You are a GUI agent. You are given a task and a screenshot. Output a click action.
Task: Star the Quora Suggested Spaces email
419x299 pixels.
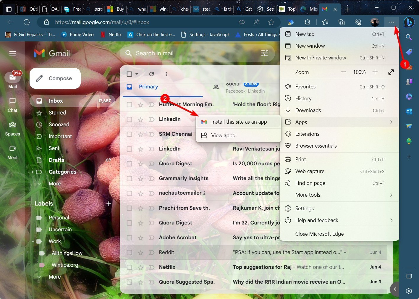(140, 282)
